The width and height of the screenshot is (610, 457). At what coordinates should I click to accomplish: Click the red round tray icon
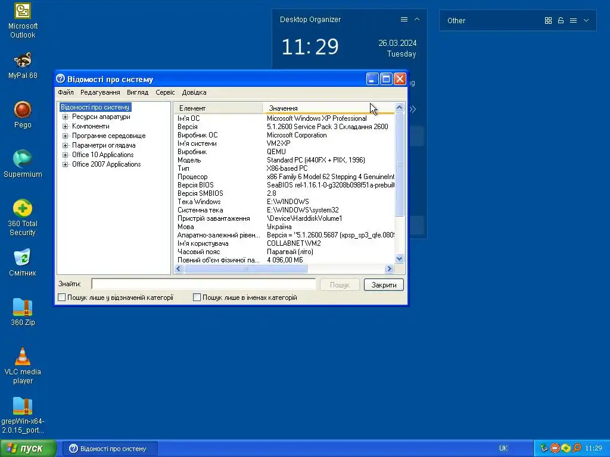coord(555,449)
